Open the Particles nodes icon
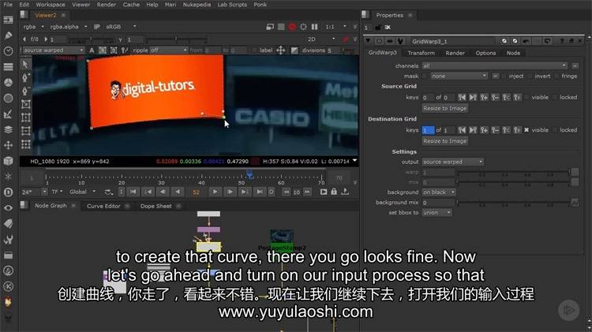Screen dimensions: 592x332 click(8, 177)
